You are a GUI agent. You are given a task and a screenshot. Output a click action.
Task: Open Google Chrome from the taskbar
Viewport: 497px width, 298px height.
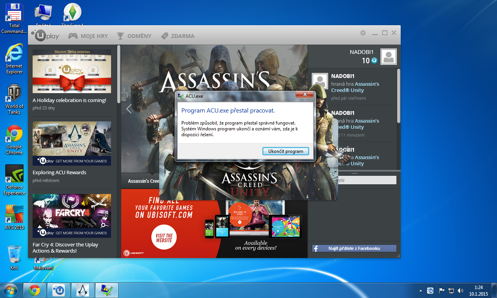35,290
